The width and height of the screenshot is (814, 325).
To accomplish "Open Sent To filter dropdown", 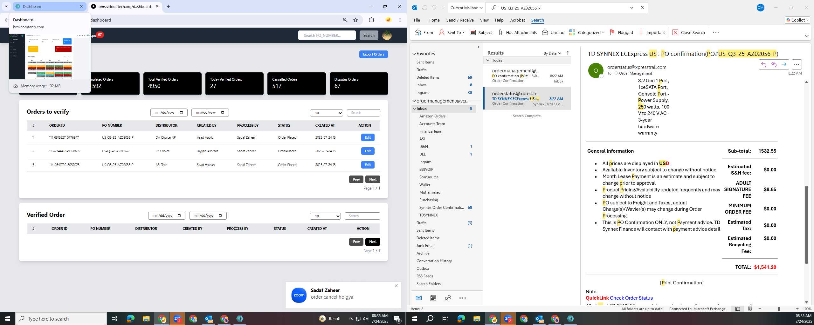I will (452, 32).
